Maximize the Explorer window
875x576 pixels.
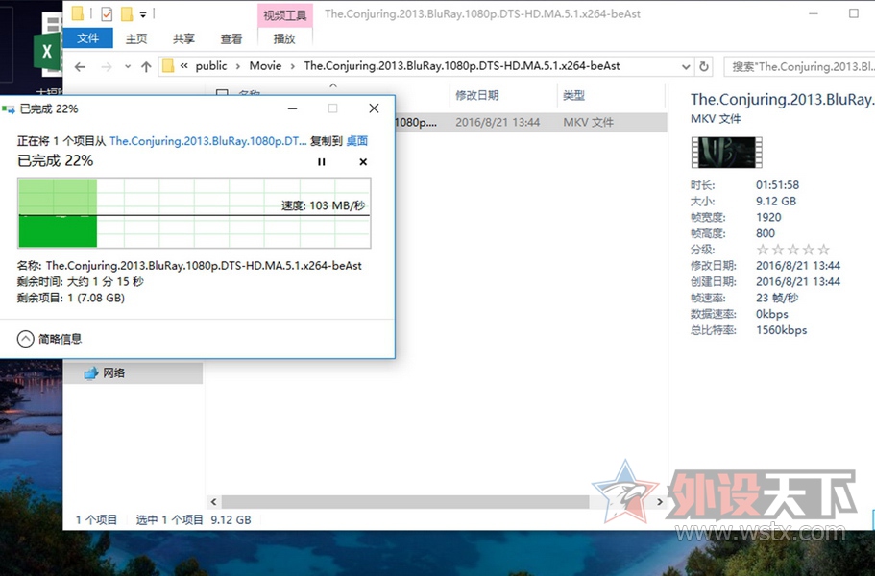853,14
